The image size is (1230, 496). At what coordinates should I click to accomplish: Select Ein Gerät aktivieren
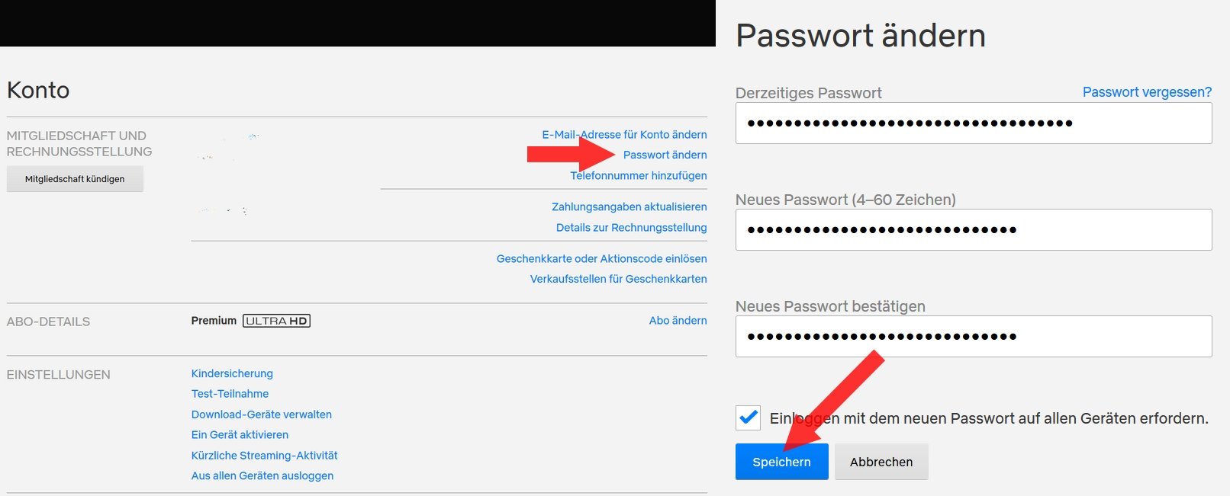[240, 434]
